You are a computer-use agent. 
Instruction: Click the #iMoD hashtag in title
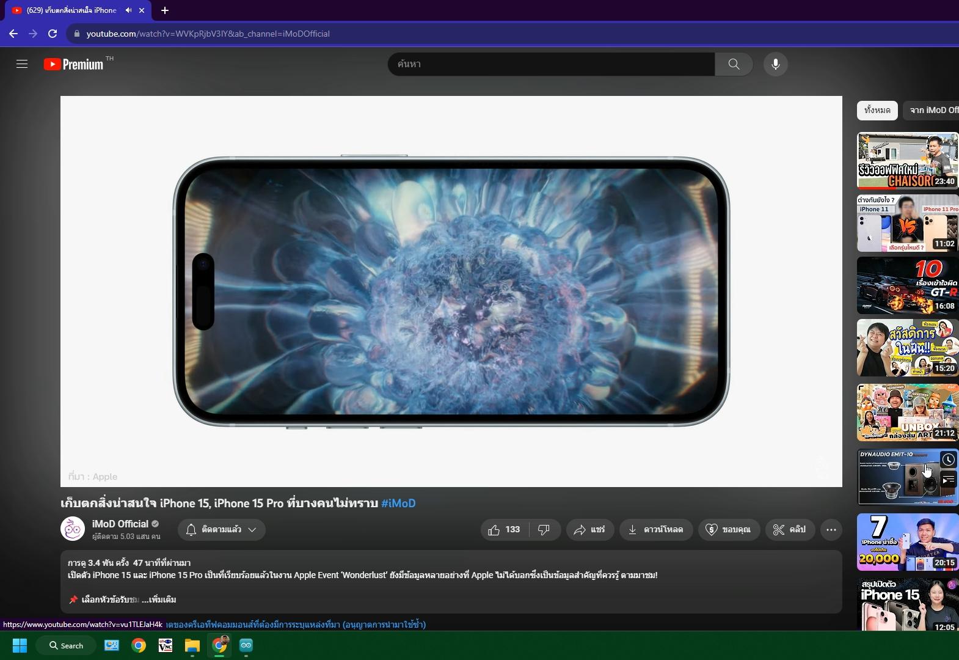tap(398, 504)
